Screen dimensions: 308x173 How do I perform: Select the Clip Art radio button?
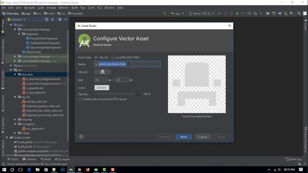point(96,57)
